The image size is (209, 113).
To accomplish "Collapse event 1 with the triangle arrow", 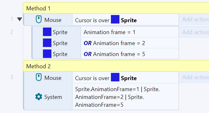I will click(20, 19).
